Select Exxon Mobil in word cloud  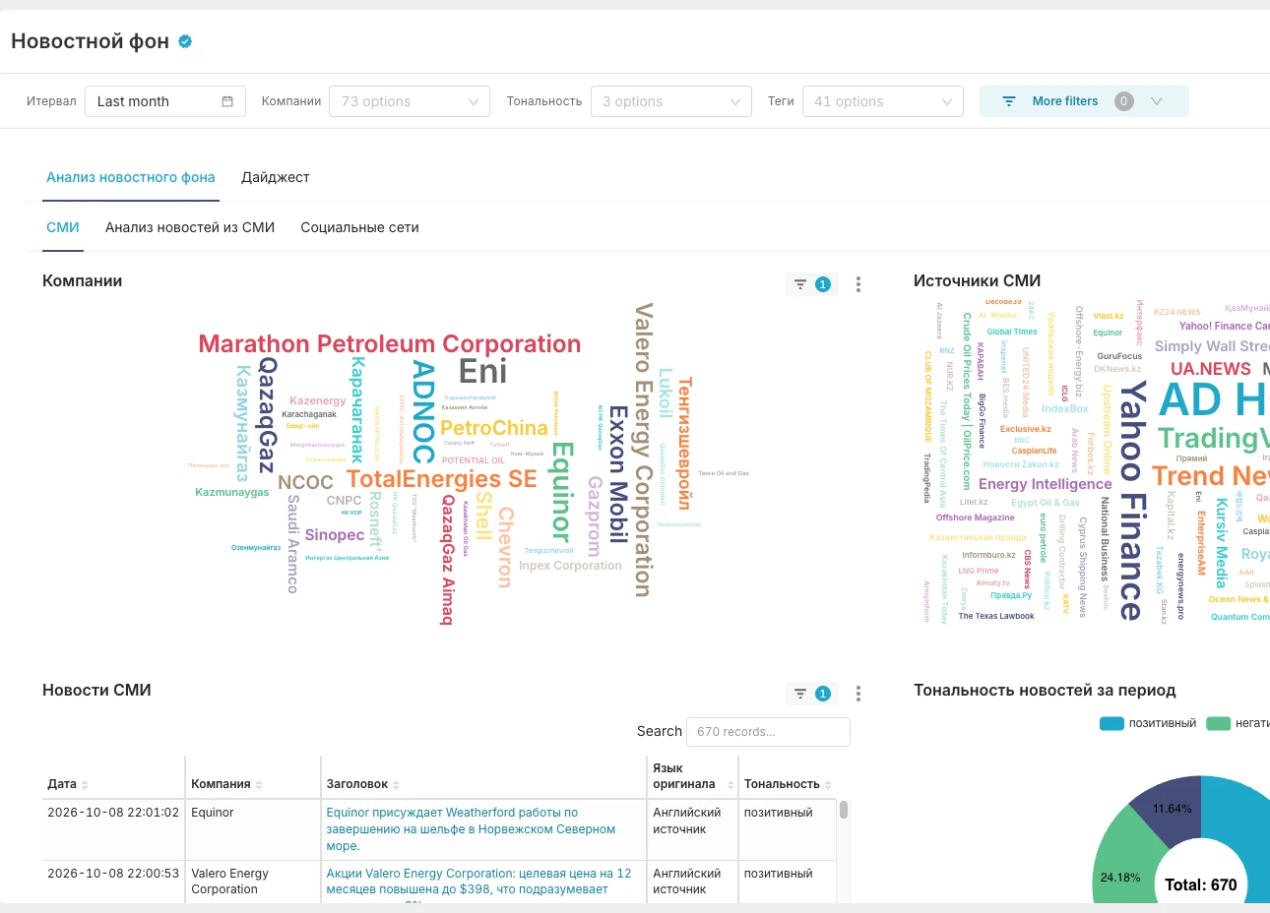(x=617, y=474)
